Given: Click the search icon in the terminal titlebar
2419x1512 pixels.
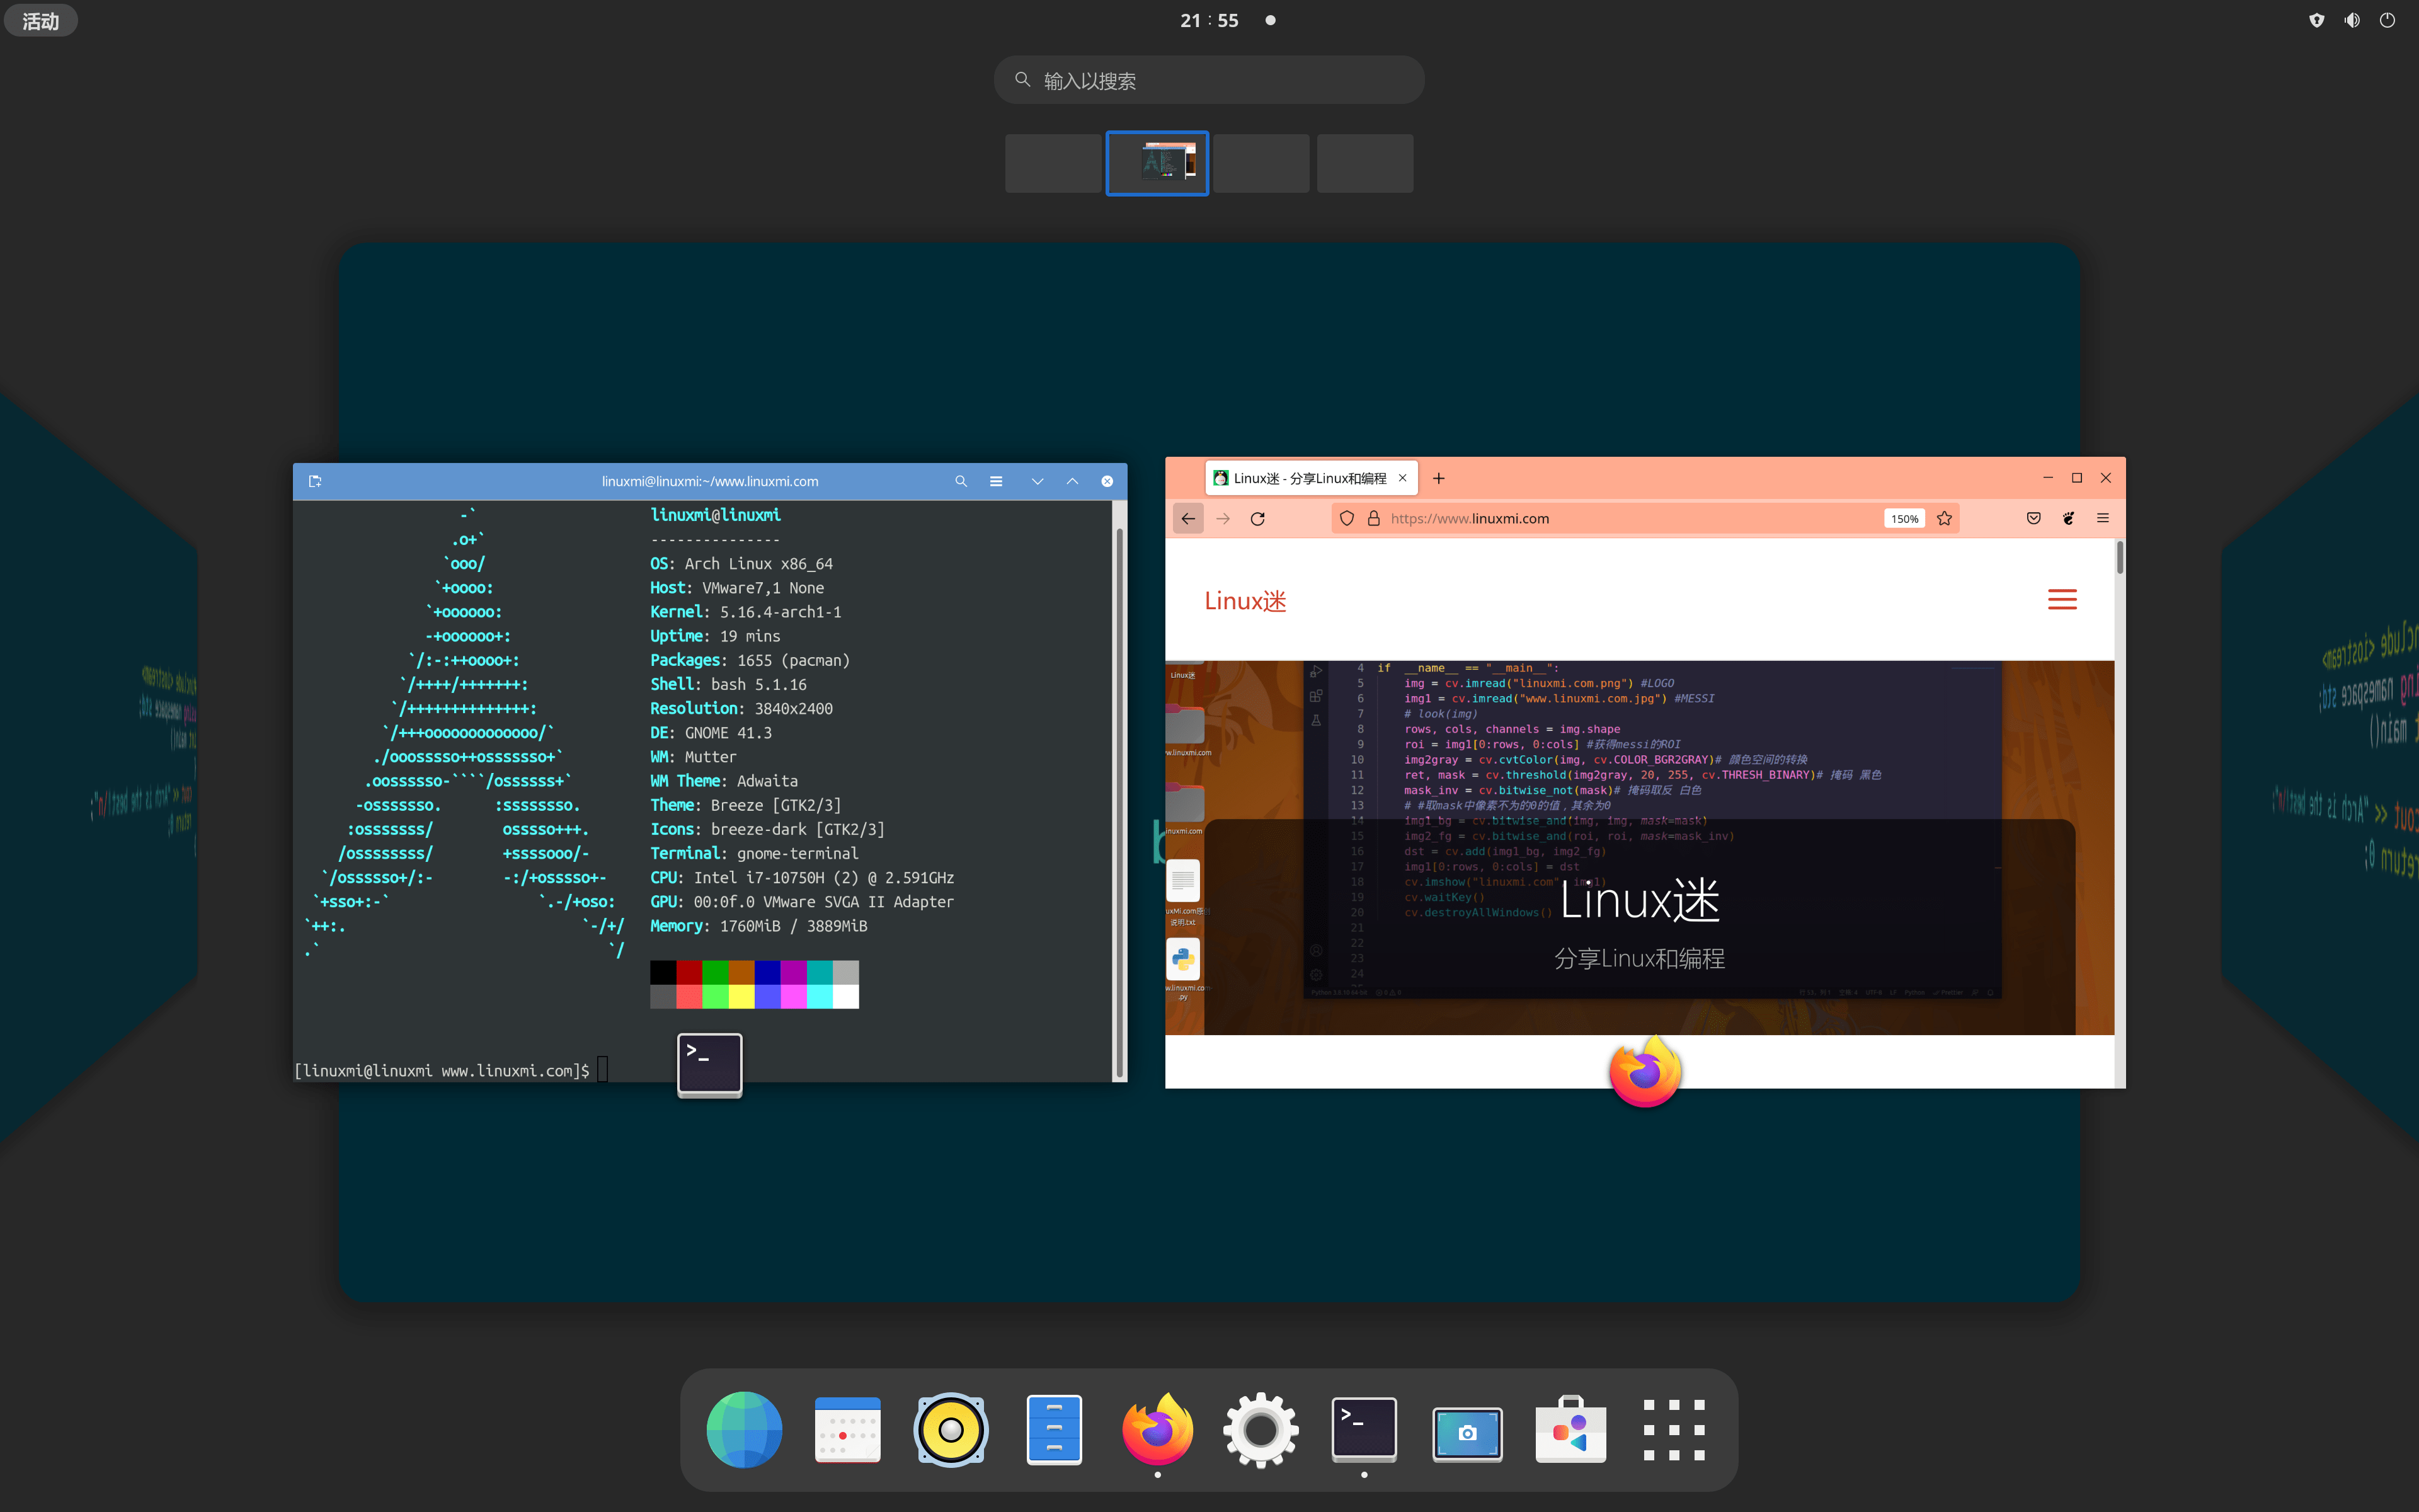Looking at the screenshot, I should tap(959, 481).
